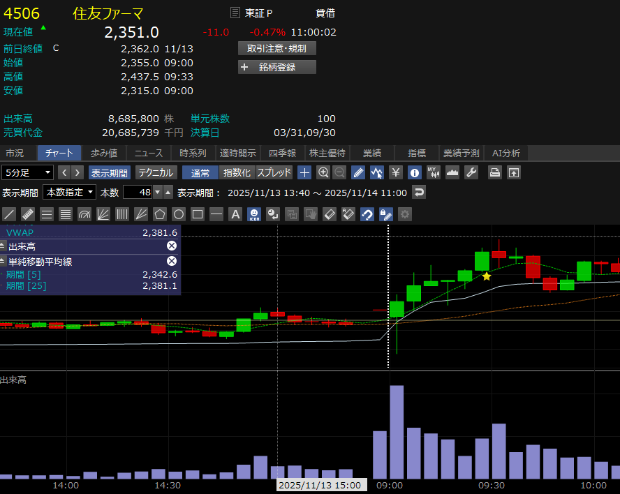Open the 本数指定 period type dropdown

[69, 192]
